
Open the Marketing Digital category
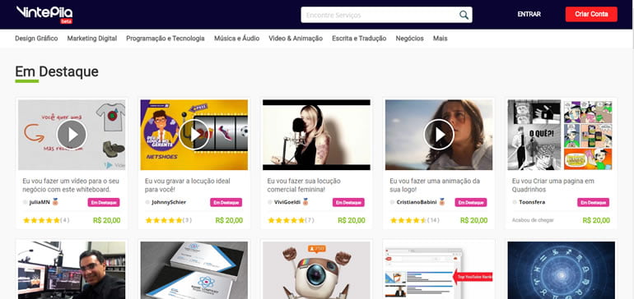pyautogui.click(x=91, y=39)
